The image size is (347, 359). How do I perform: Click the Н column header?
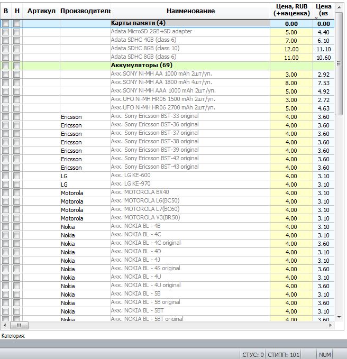coord(17,11)
